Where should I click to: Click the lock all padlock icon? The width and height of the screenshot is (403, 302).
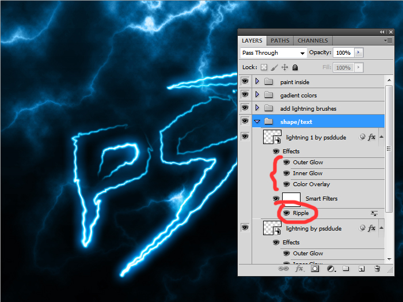pyautogui.click(x=295, y=67)
